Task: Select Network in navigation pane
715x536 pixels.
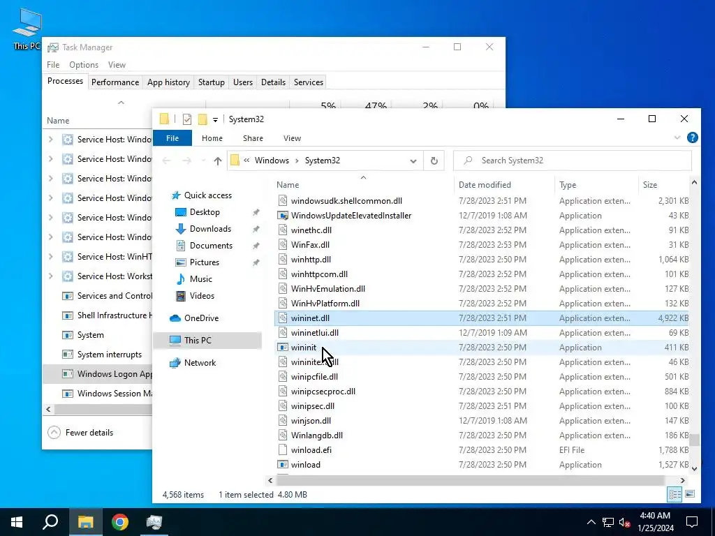Action: [x=200, y=363]
